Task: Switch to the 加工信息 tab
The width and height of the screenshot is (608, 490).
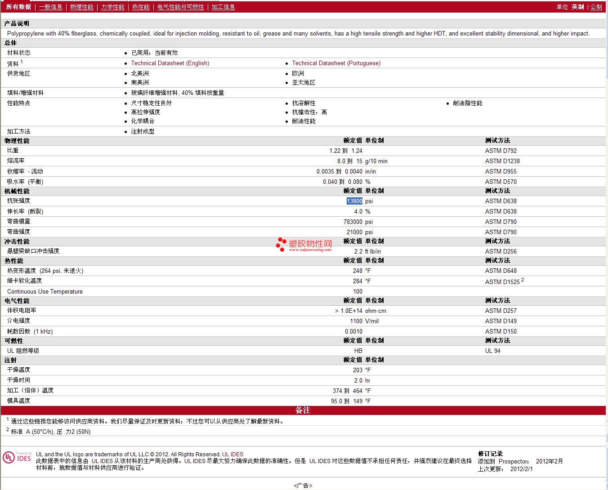Action: [223, 7]
